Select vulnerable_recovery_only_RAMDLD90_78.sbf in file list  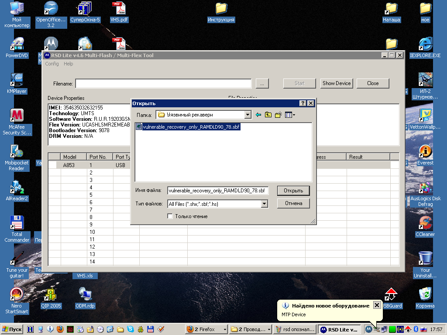click(x=188, y=127)
